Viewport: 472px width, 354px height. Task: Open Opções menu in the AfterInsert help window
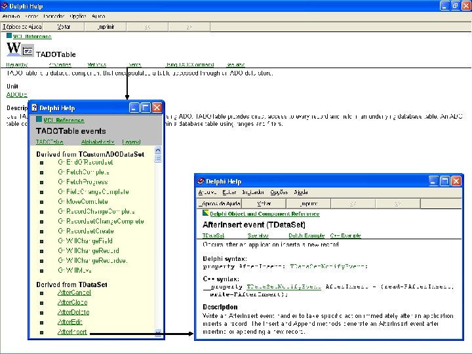click(x=279, y=192)
